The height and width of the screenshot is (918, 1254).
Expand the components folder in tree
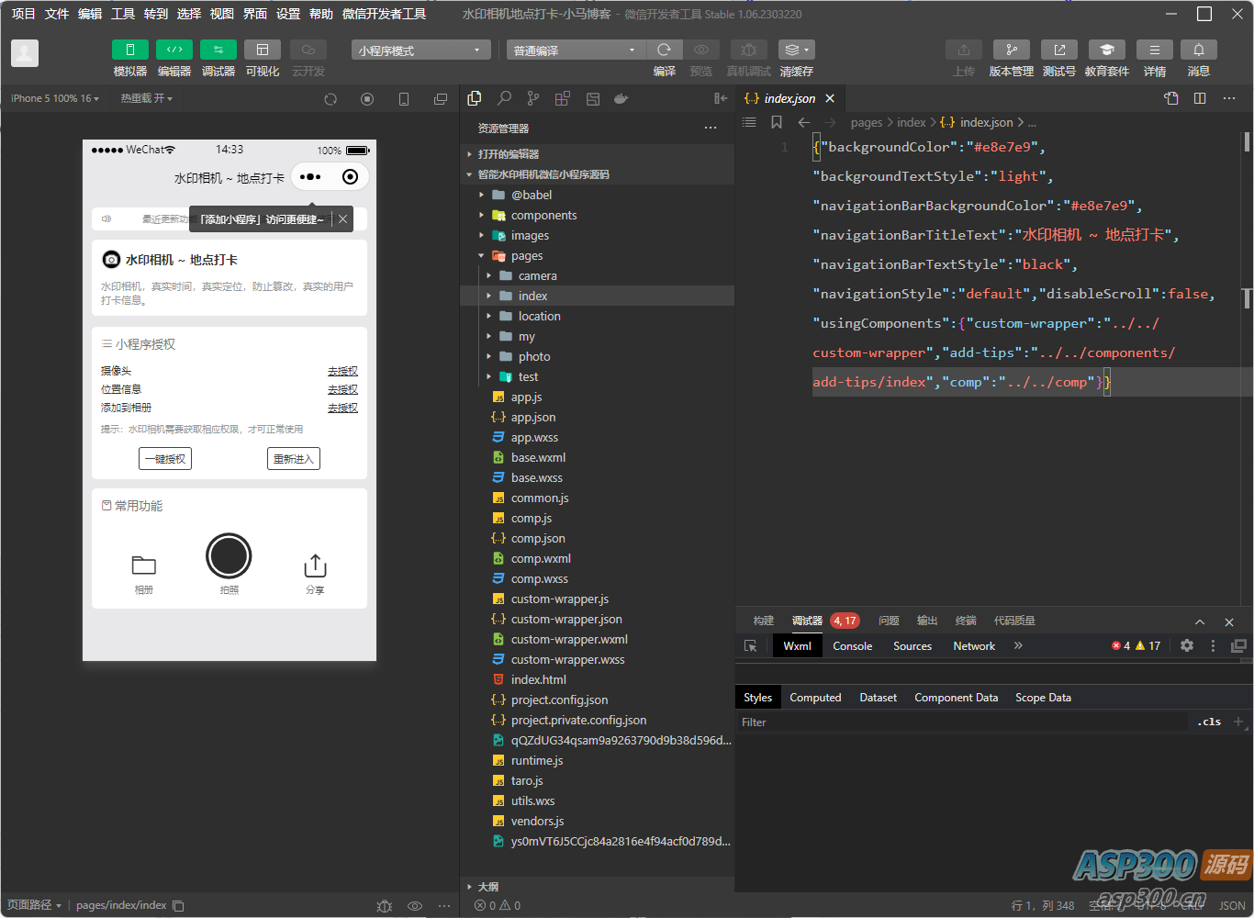543,216
